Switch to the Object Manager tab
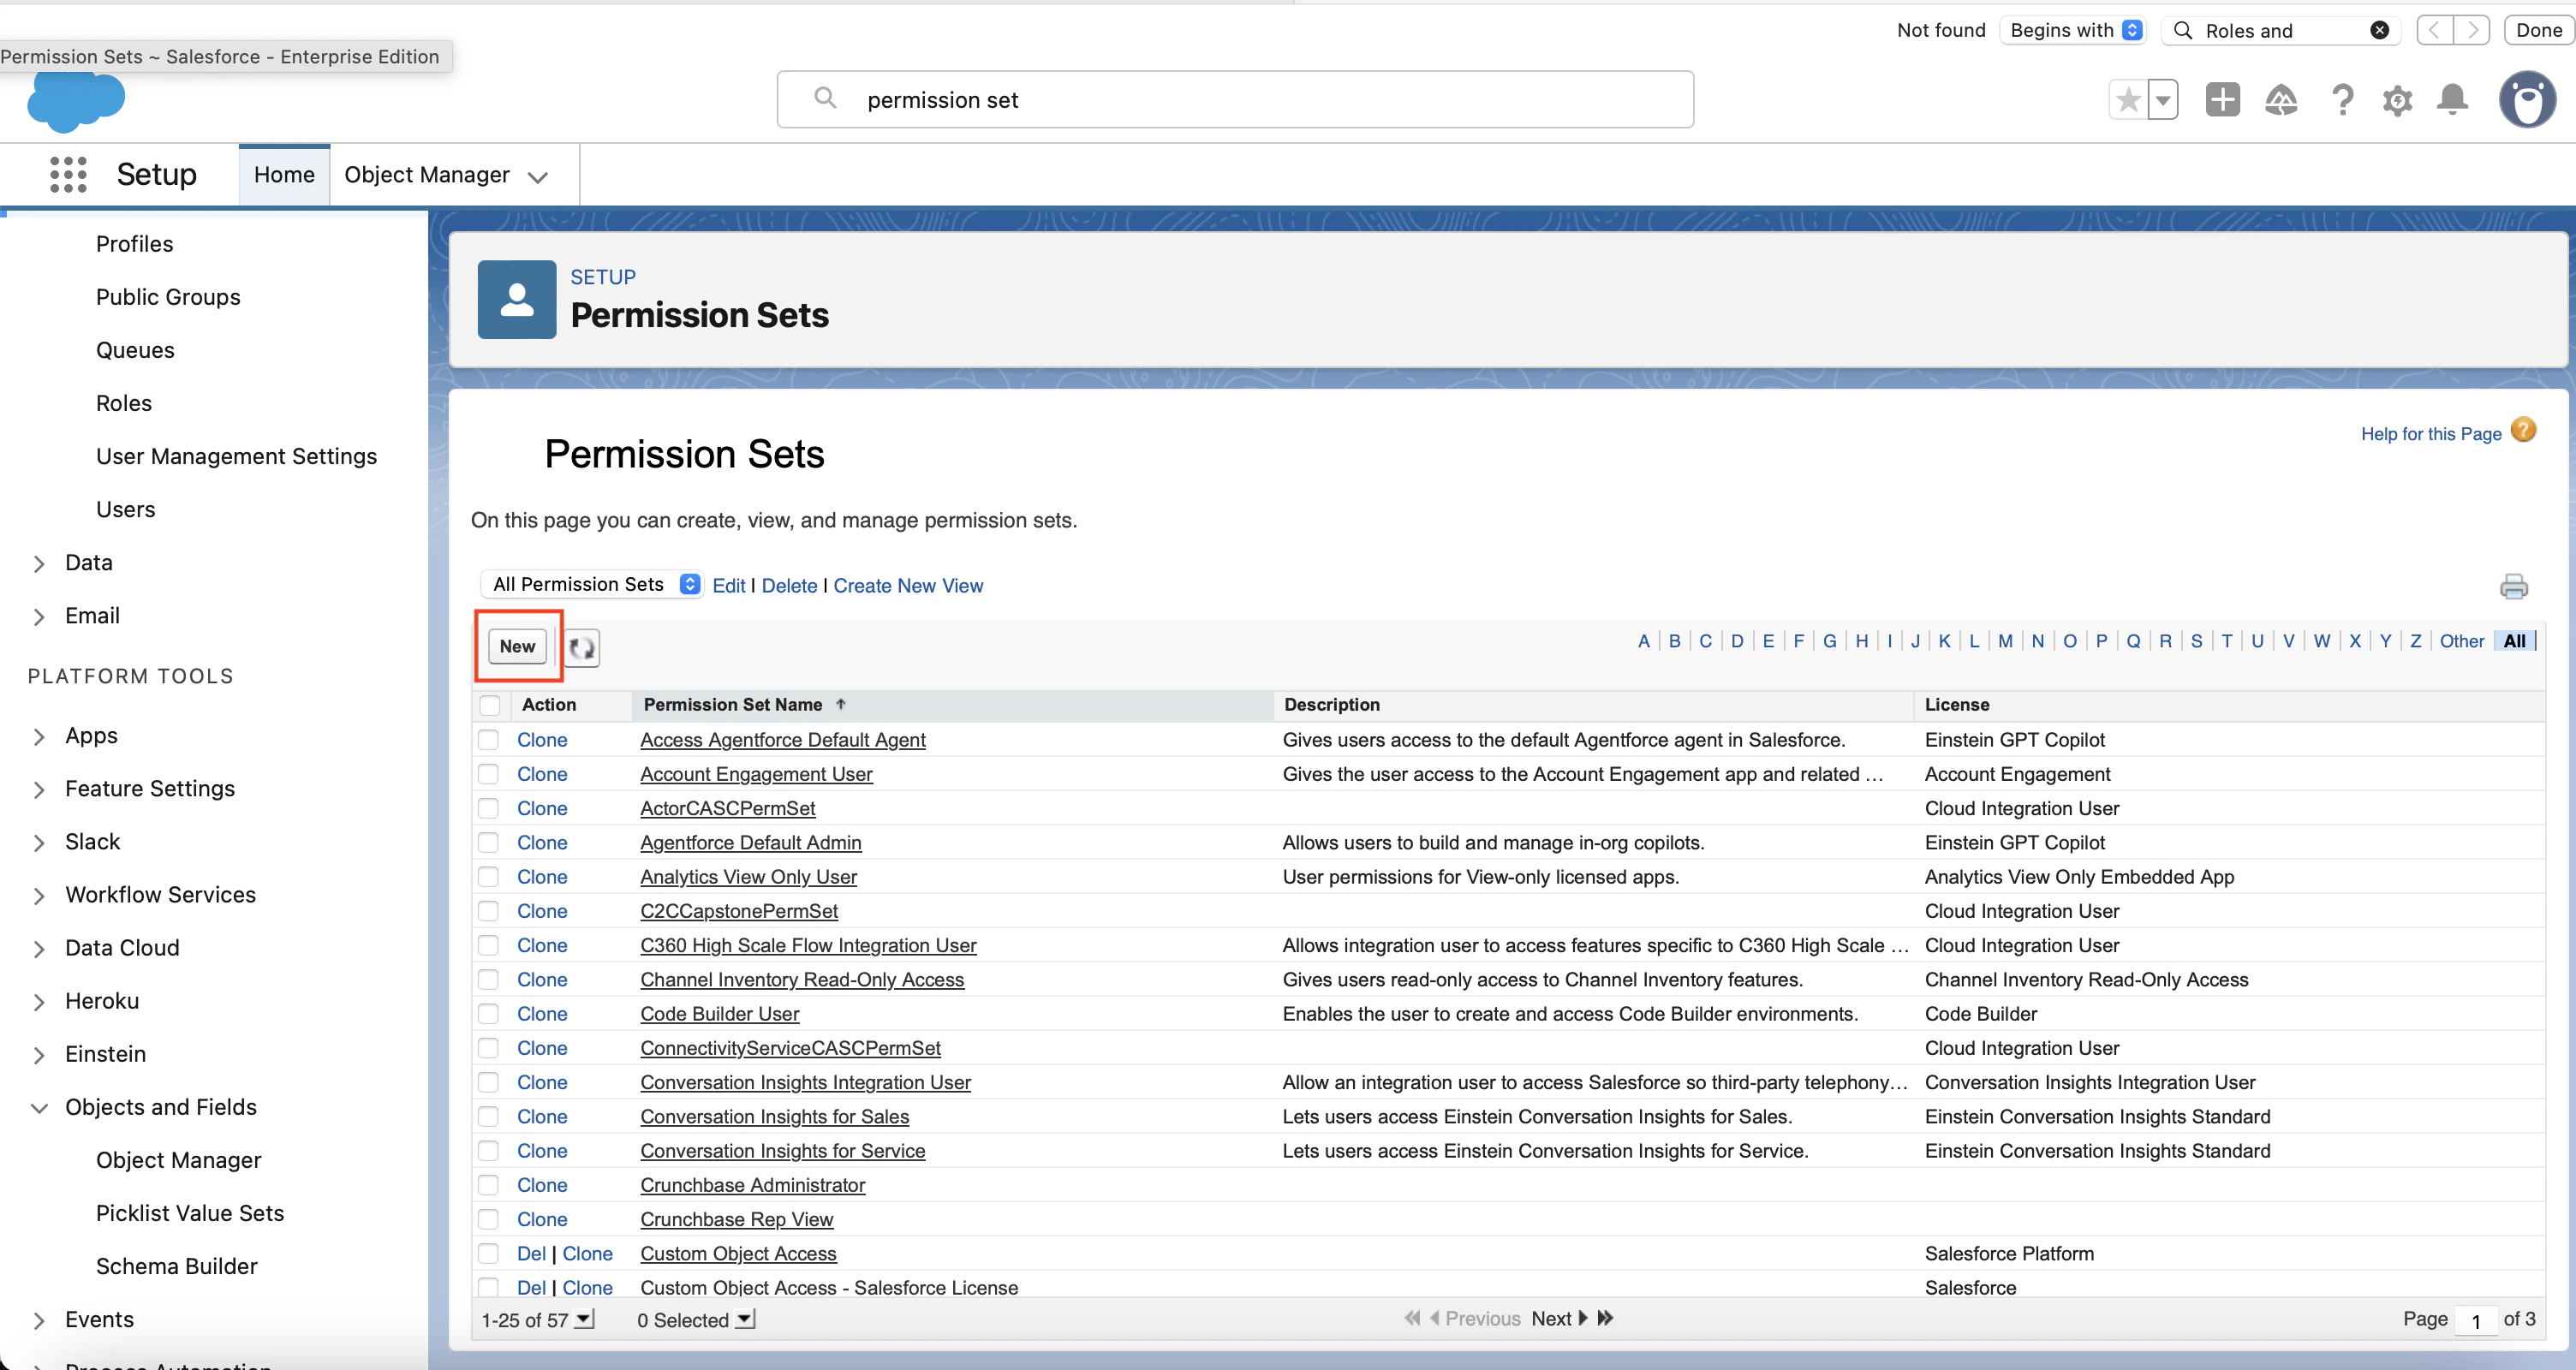This screenshot has width=2576, height=1370. pyautogui.click(x=427, y=175)
